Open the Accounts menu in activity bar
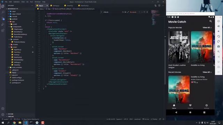This screenshot has width=223, height=125. point(3,109)
